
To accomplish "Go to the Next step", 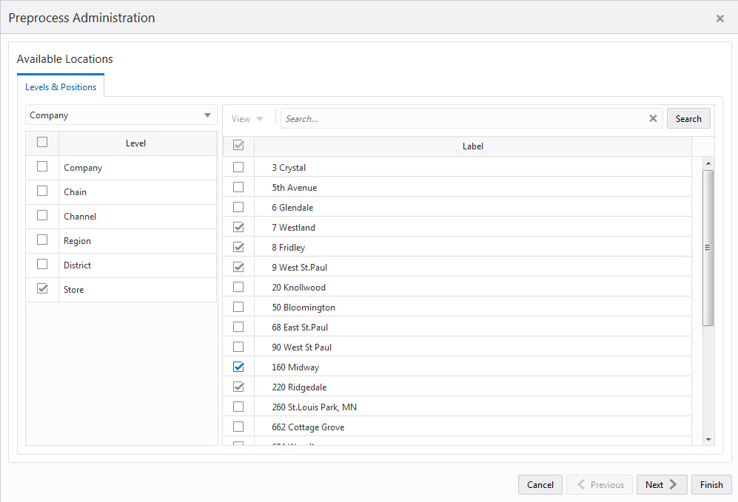I will click(x=661, y=484).
